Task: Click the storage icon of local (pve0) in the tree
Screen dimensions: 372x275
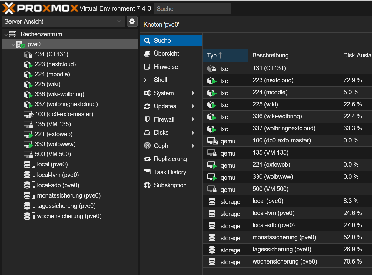Action: [29, 165]
